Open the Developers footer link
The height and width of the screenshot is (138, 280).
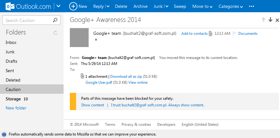[166, 125]
